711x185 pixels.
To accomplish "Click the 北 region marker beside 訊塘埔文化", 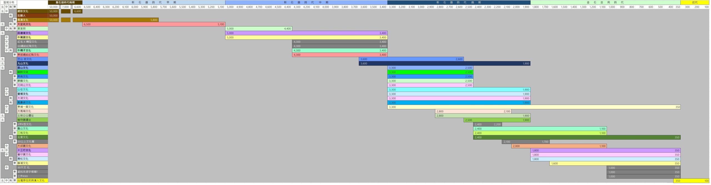I will [2, 33].
